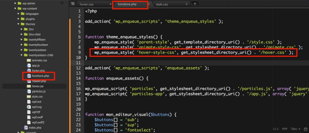Click line number 14 in the gutter
Screen dimensions: 309x133
coord(78,78)
